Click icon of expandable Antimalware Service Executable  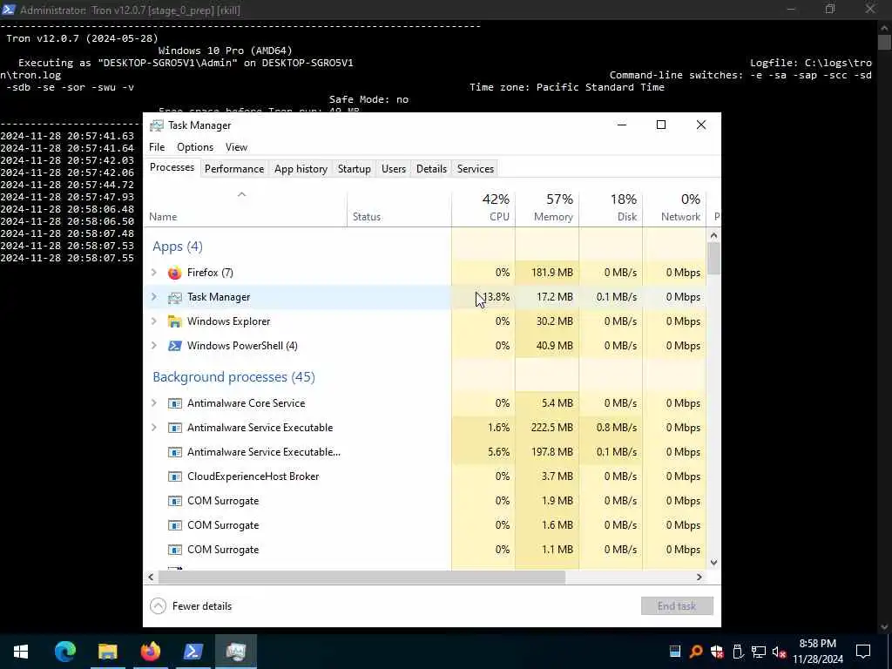point(174,428)
